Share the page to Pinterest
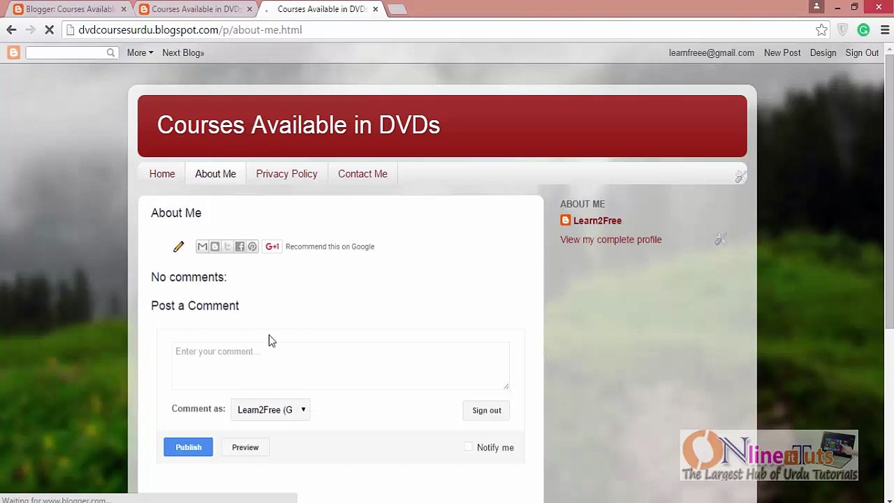894x503 pixels. (x=253, y=247)
